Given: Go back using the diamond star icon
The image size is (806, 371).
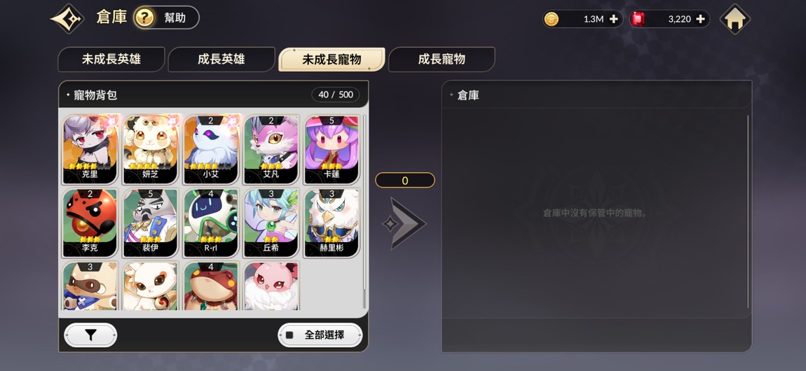Looking at the screenshot, I should click(67, 19).
